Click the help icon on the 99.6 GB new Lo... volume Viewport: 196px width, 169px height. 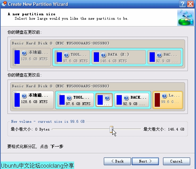pyautogui.click(x=164, y=96)
